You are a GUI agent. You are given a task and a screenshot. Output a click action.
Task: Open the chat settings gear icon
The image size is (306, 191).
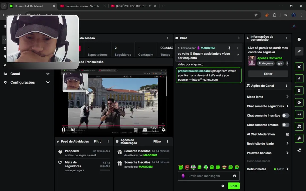(223, 186)
